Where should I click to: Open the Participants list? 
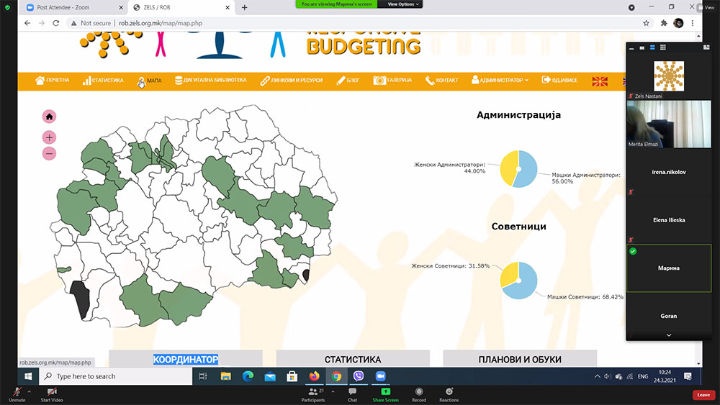tap(313, 394)
